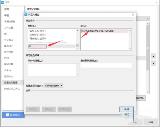The height and width of the screenshot is (127, 160).
Task: Click the 关闭 button in dialog
Action: pos(126,109)
